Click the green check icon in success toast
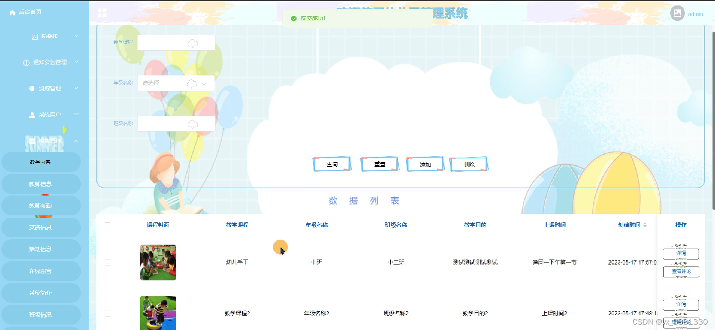 (x=293, y=18)
